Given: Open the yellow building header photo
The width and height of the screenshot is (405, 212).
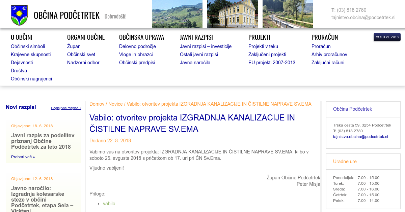Looking at the screenshot, I should point(232,14).
